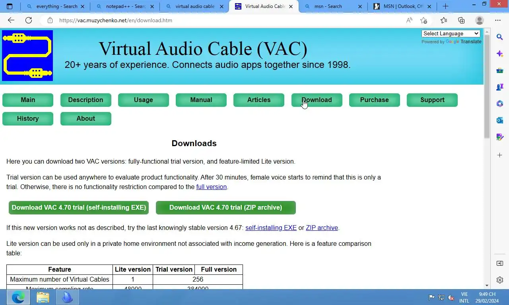This screenshot has height=305, width=509.
Task: Open Read aloud icon in address bar
Action: point(409,20)
